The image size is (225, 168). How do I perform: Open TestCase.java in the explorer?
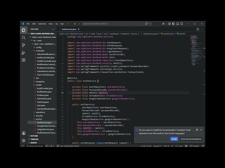(42, 102)
